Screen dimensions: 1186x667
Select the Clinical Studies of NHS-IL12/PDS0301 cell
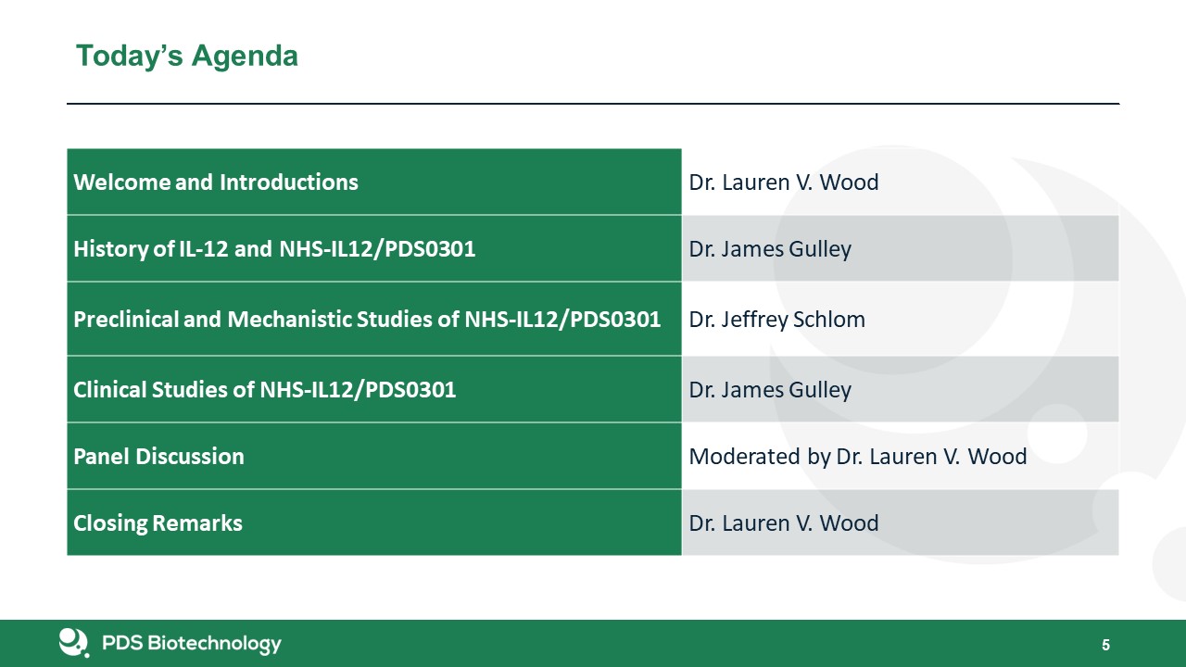pyautogui.click(x=265, y=390)
